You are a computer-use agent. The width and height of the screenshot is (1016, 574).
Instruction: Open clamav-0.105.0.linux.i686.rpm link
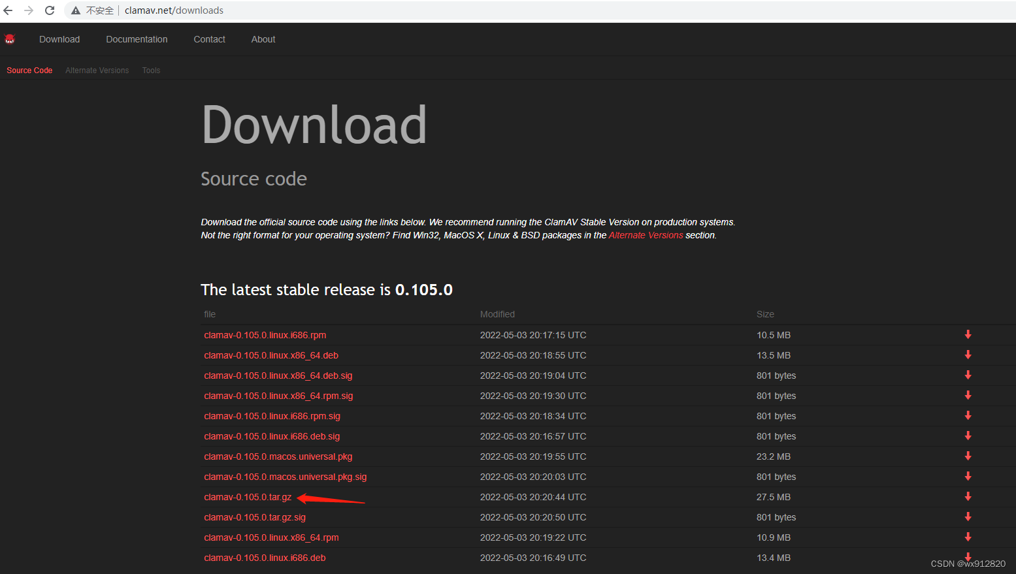265,335
